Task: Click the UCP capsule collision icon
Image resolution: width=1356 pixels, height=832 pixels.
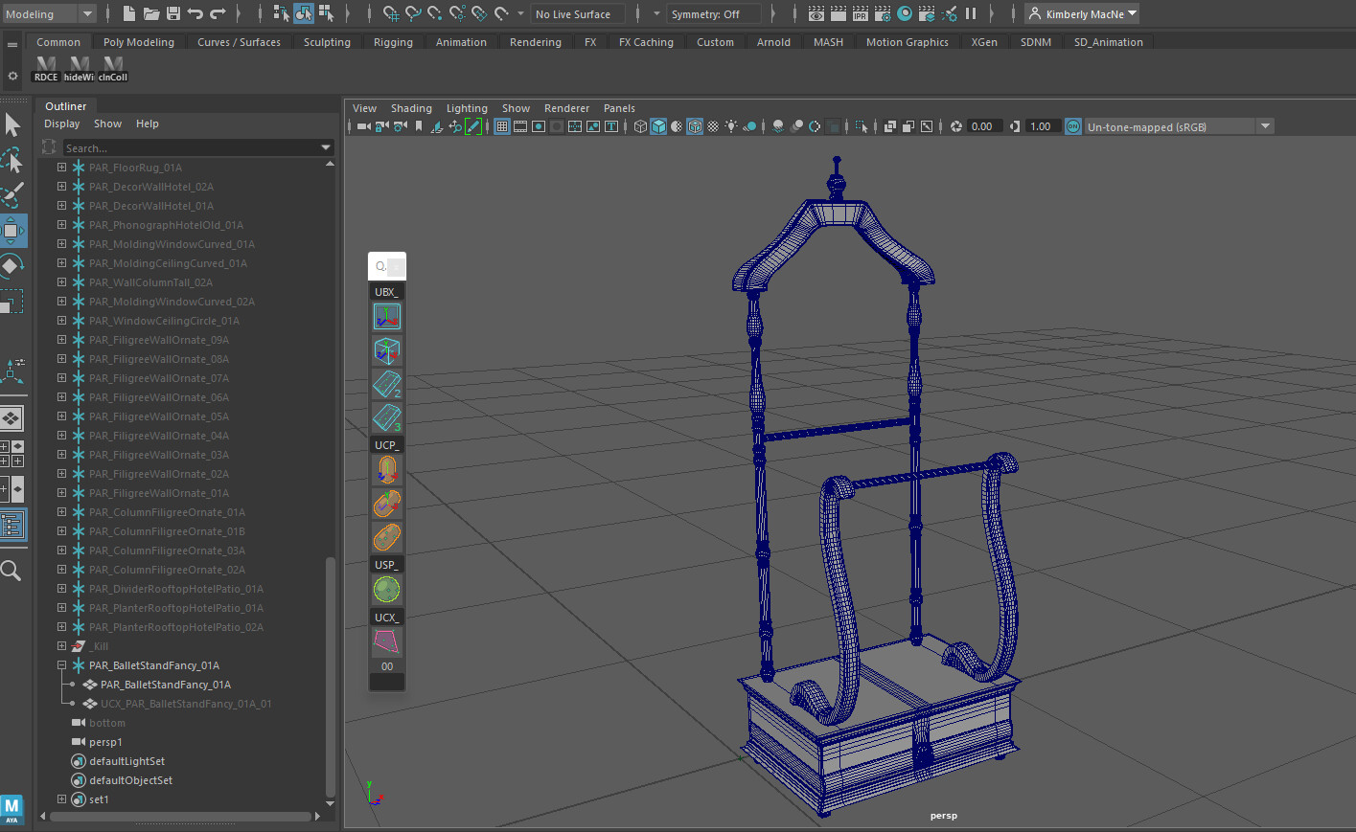Action: (386, 469)
